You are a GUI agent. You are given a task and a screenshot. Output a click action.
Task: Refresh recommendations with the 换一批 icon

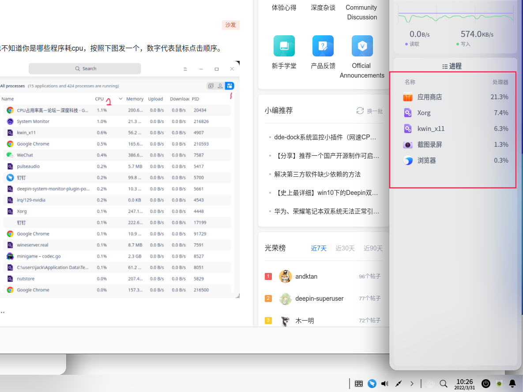[x=360, y=111]
